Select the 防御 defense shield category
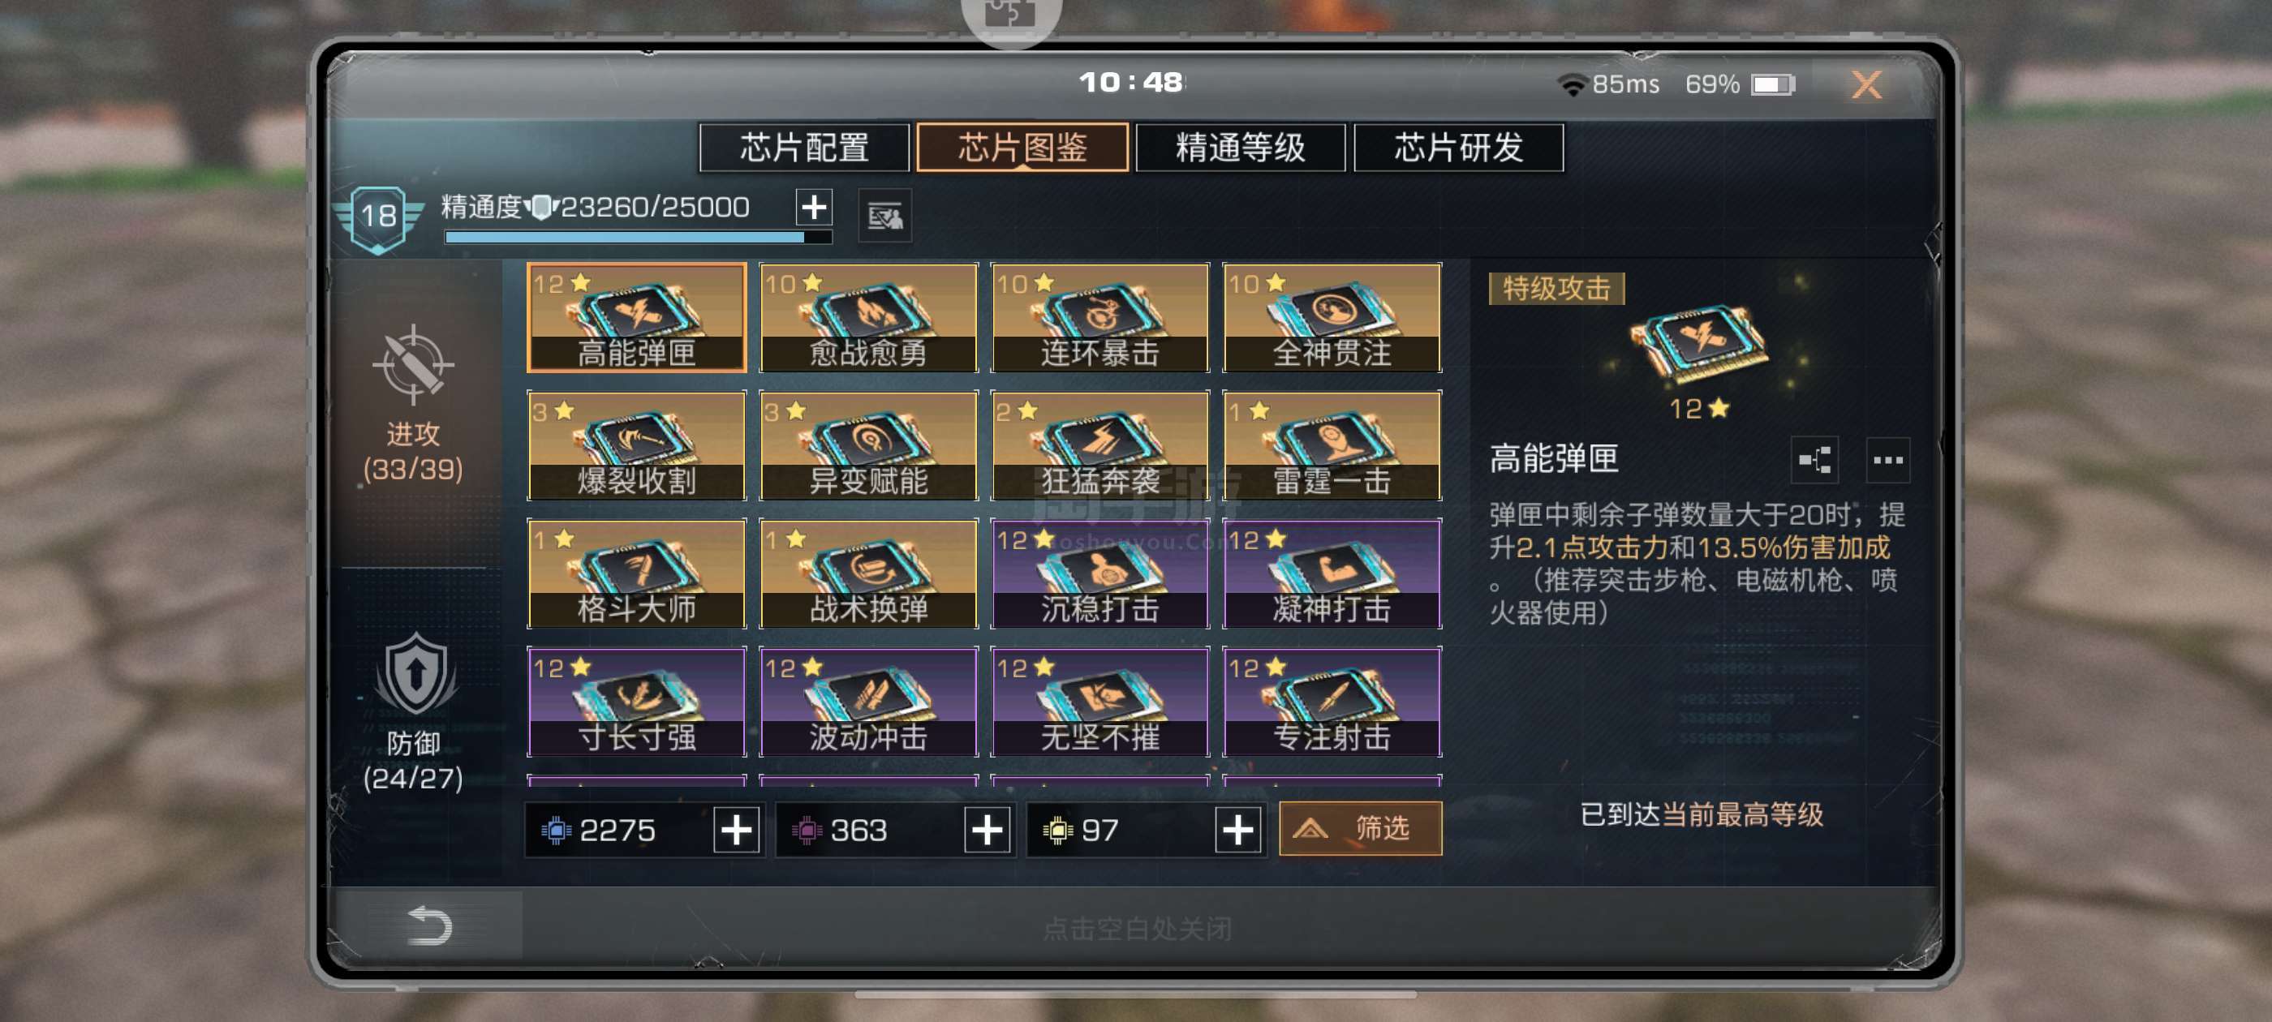This screenshot has height=1022, width=2272. click(415, 675)
